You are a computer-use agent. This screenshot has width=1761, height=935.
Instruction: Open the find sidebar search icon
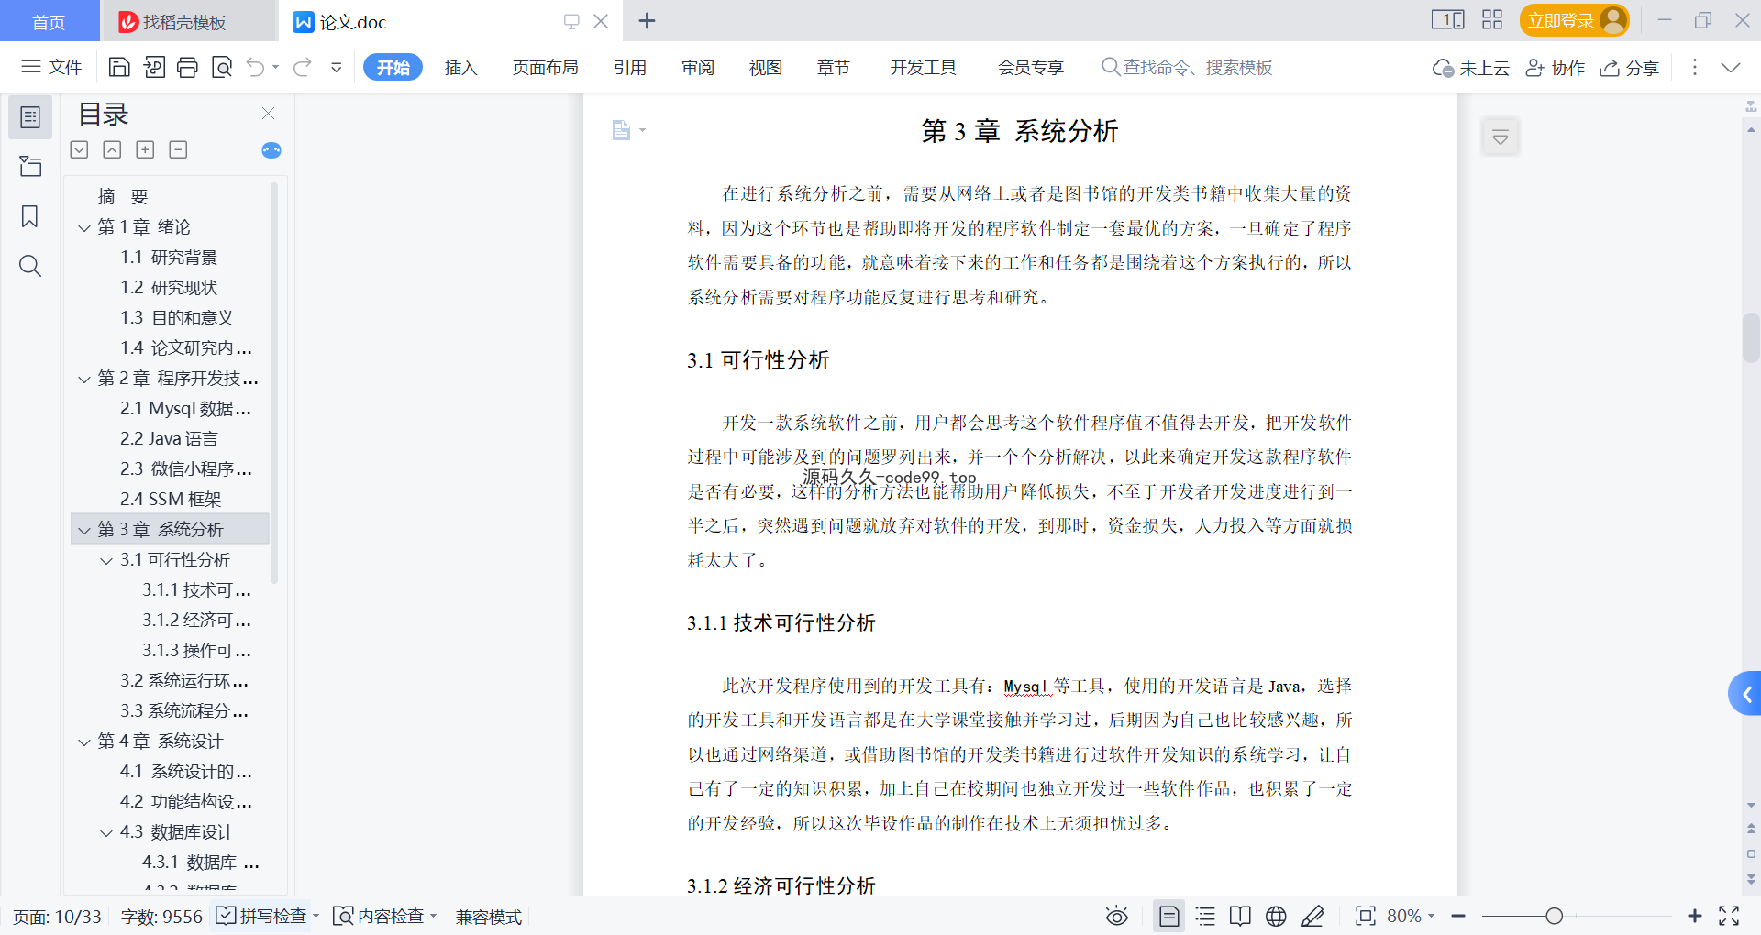click(30, 266)
